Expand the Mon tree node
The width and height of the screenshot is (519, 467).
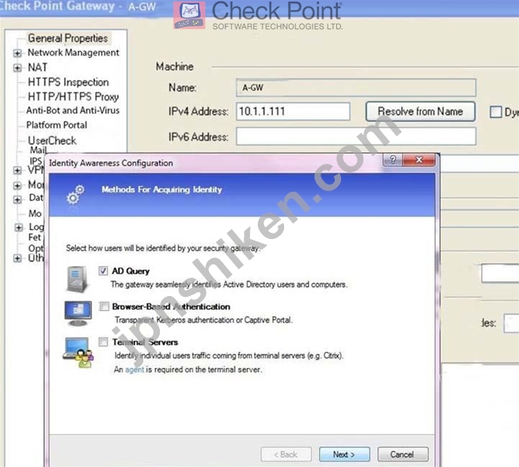click(17, 185)
